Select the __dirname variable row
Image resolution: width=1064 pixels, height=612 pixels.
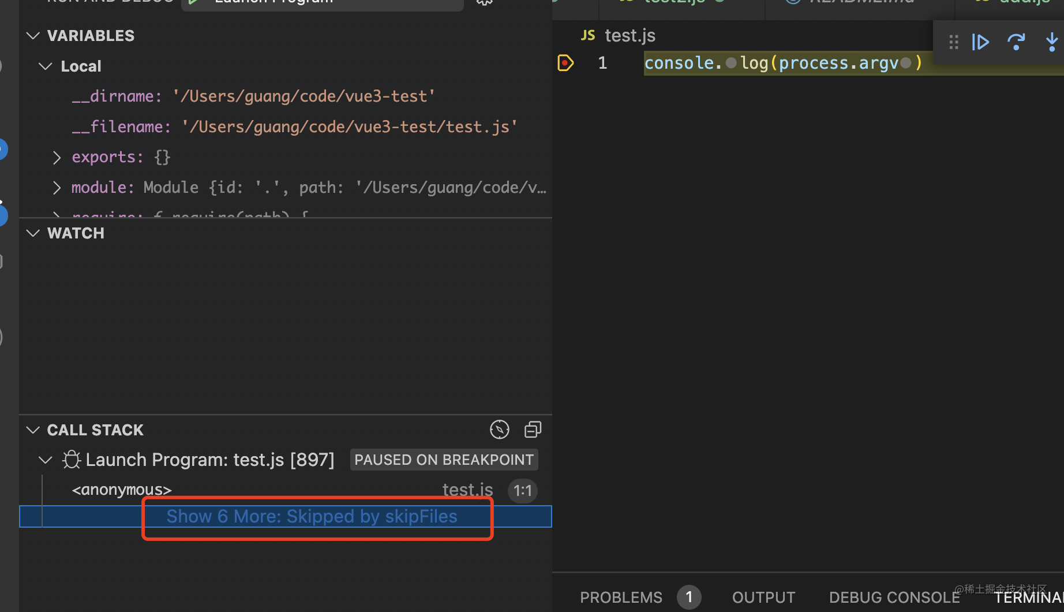(x=253, y=96)
